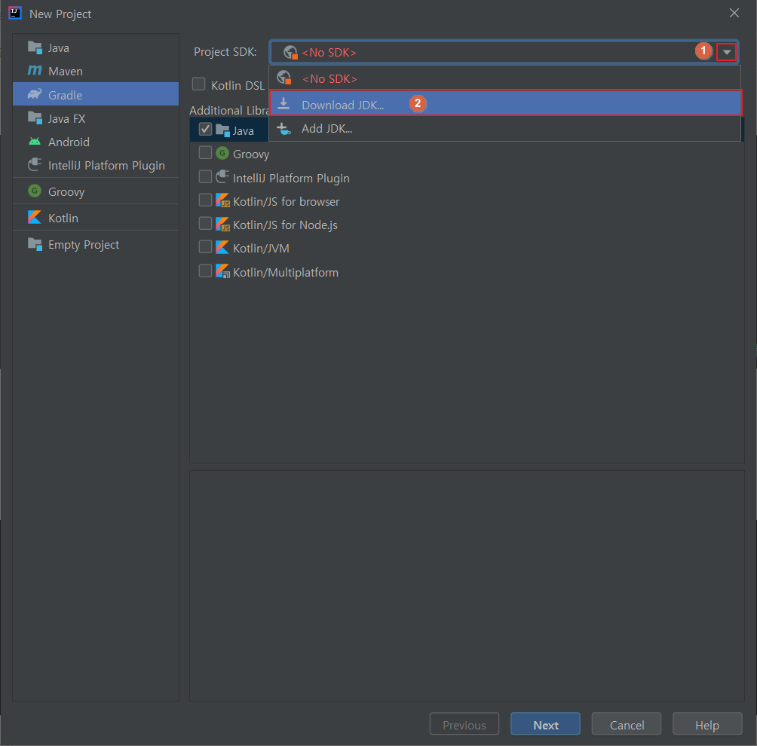757x746 pixels.
Task: Select Gradle in the project list
Action: (96, 95)
